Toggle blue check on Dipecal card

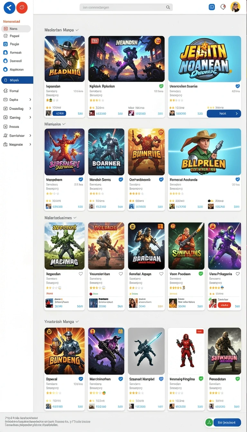coord(81,379)
